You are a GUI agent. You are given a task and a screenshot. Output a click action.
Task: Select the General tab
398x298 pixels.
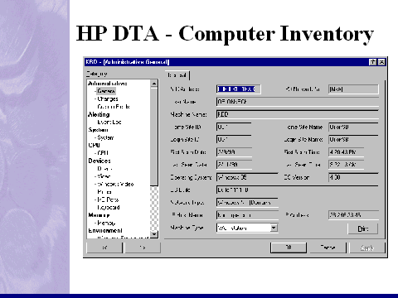(177, 75)
